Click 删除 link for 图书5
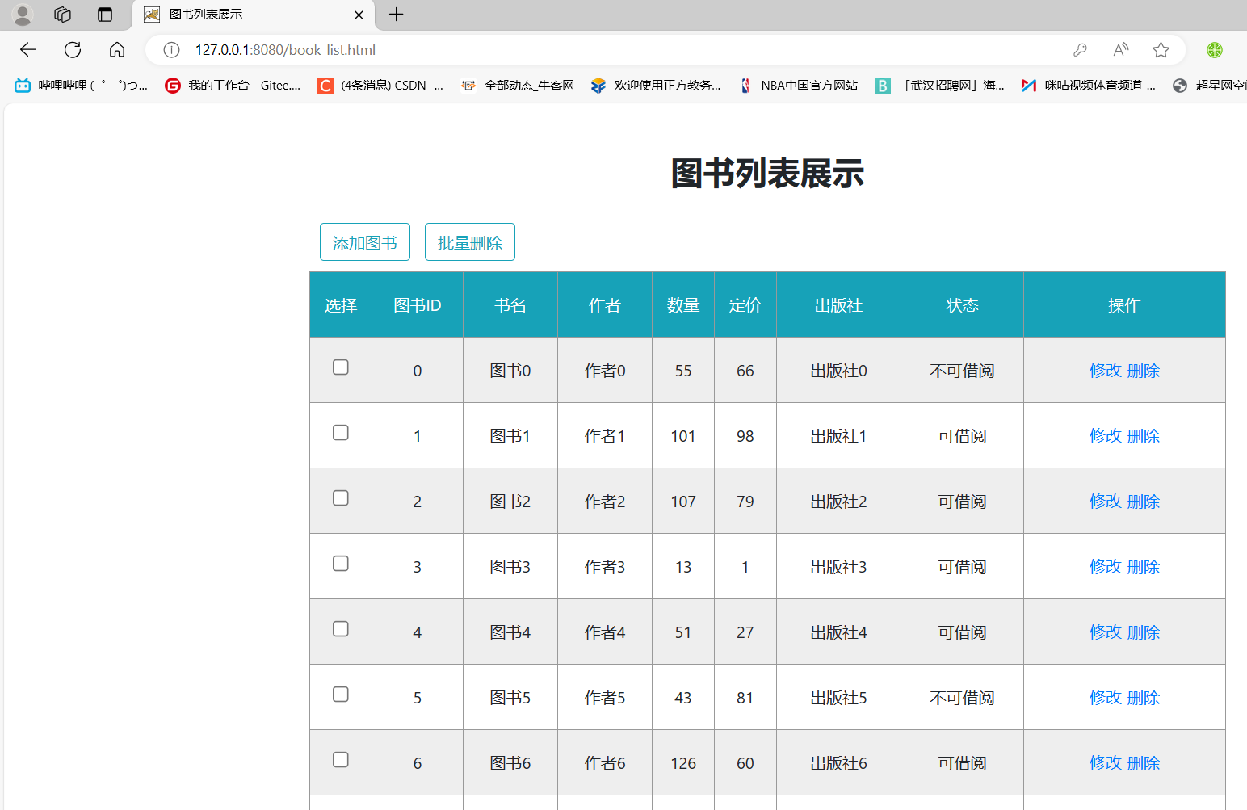This screenshot has width=1247, height=810. coord(1144,698)
